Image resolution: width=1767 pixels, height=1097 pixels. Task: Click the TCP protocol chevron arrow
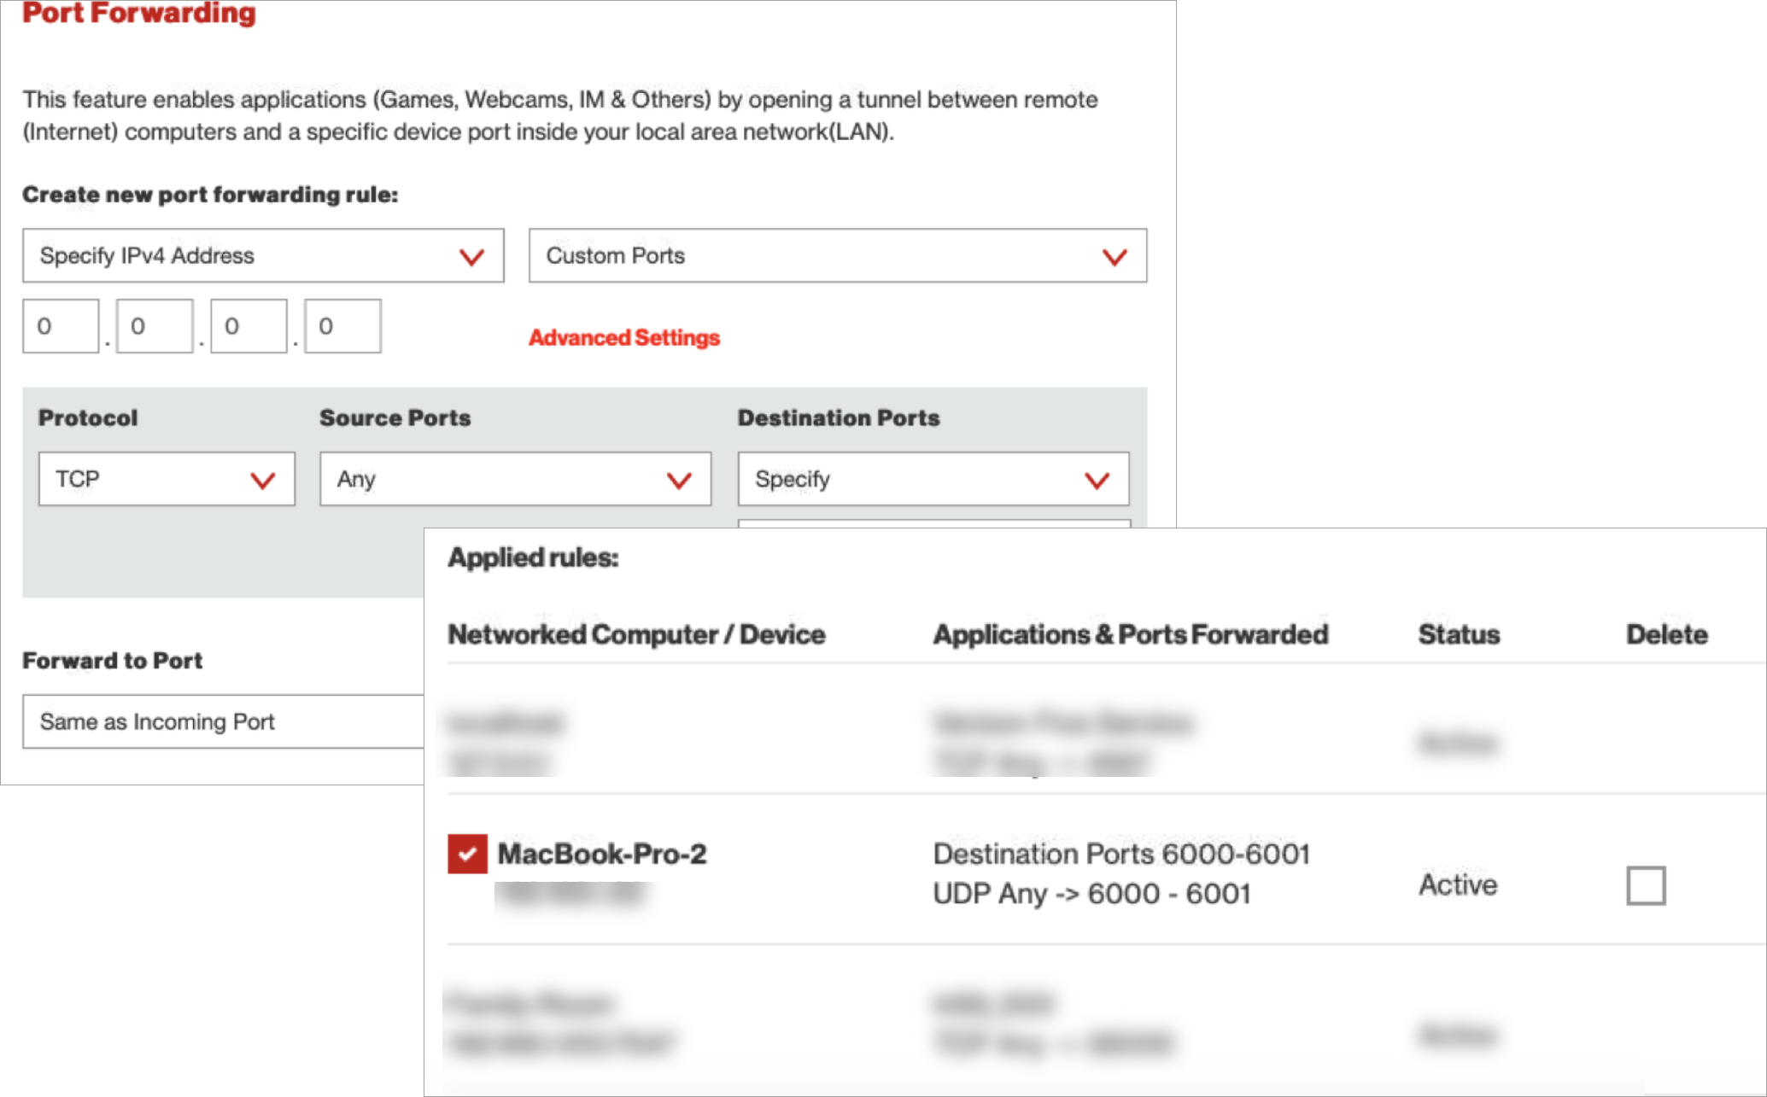[262, 481]
